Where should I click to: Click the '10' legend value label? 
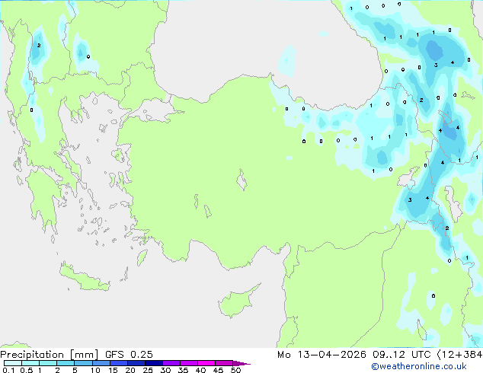pos(95,370)
